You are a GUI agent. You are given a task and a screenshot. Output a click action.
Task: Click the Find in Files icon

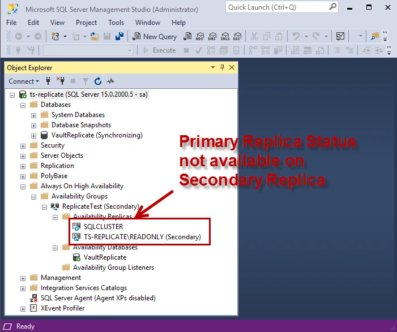pos(375,36)
